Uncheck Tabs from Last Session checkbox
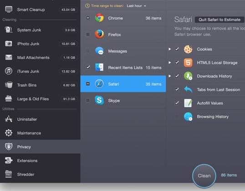245x191 pixels. coord(177,89)
